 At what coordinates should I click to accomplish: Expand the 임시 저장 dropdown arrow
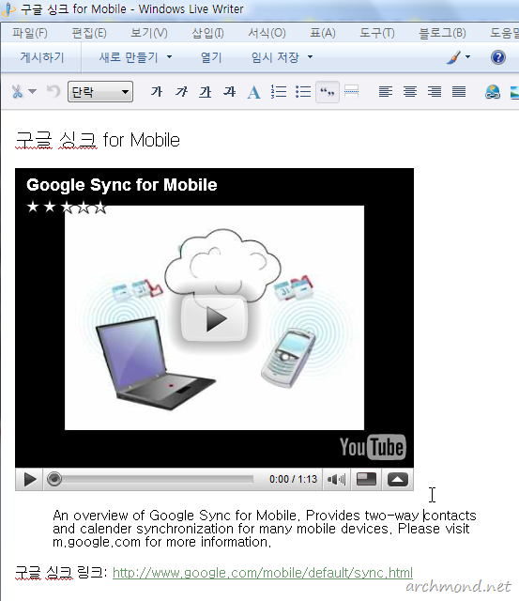[311, 57]
